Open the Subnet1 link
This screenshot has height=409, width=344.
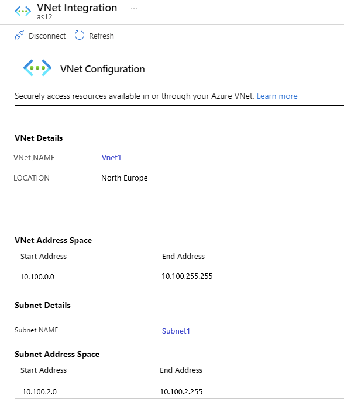(176, 331)
